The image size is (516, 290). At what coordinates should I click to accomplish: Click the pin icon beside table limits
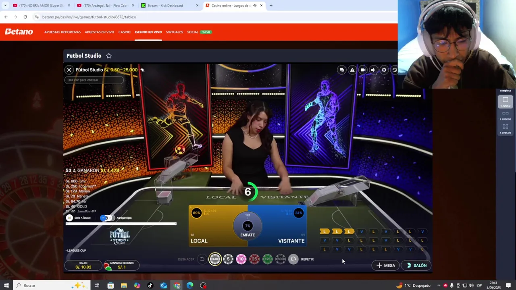pos(142,70)
